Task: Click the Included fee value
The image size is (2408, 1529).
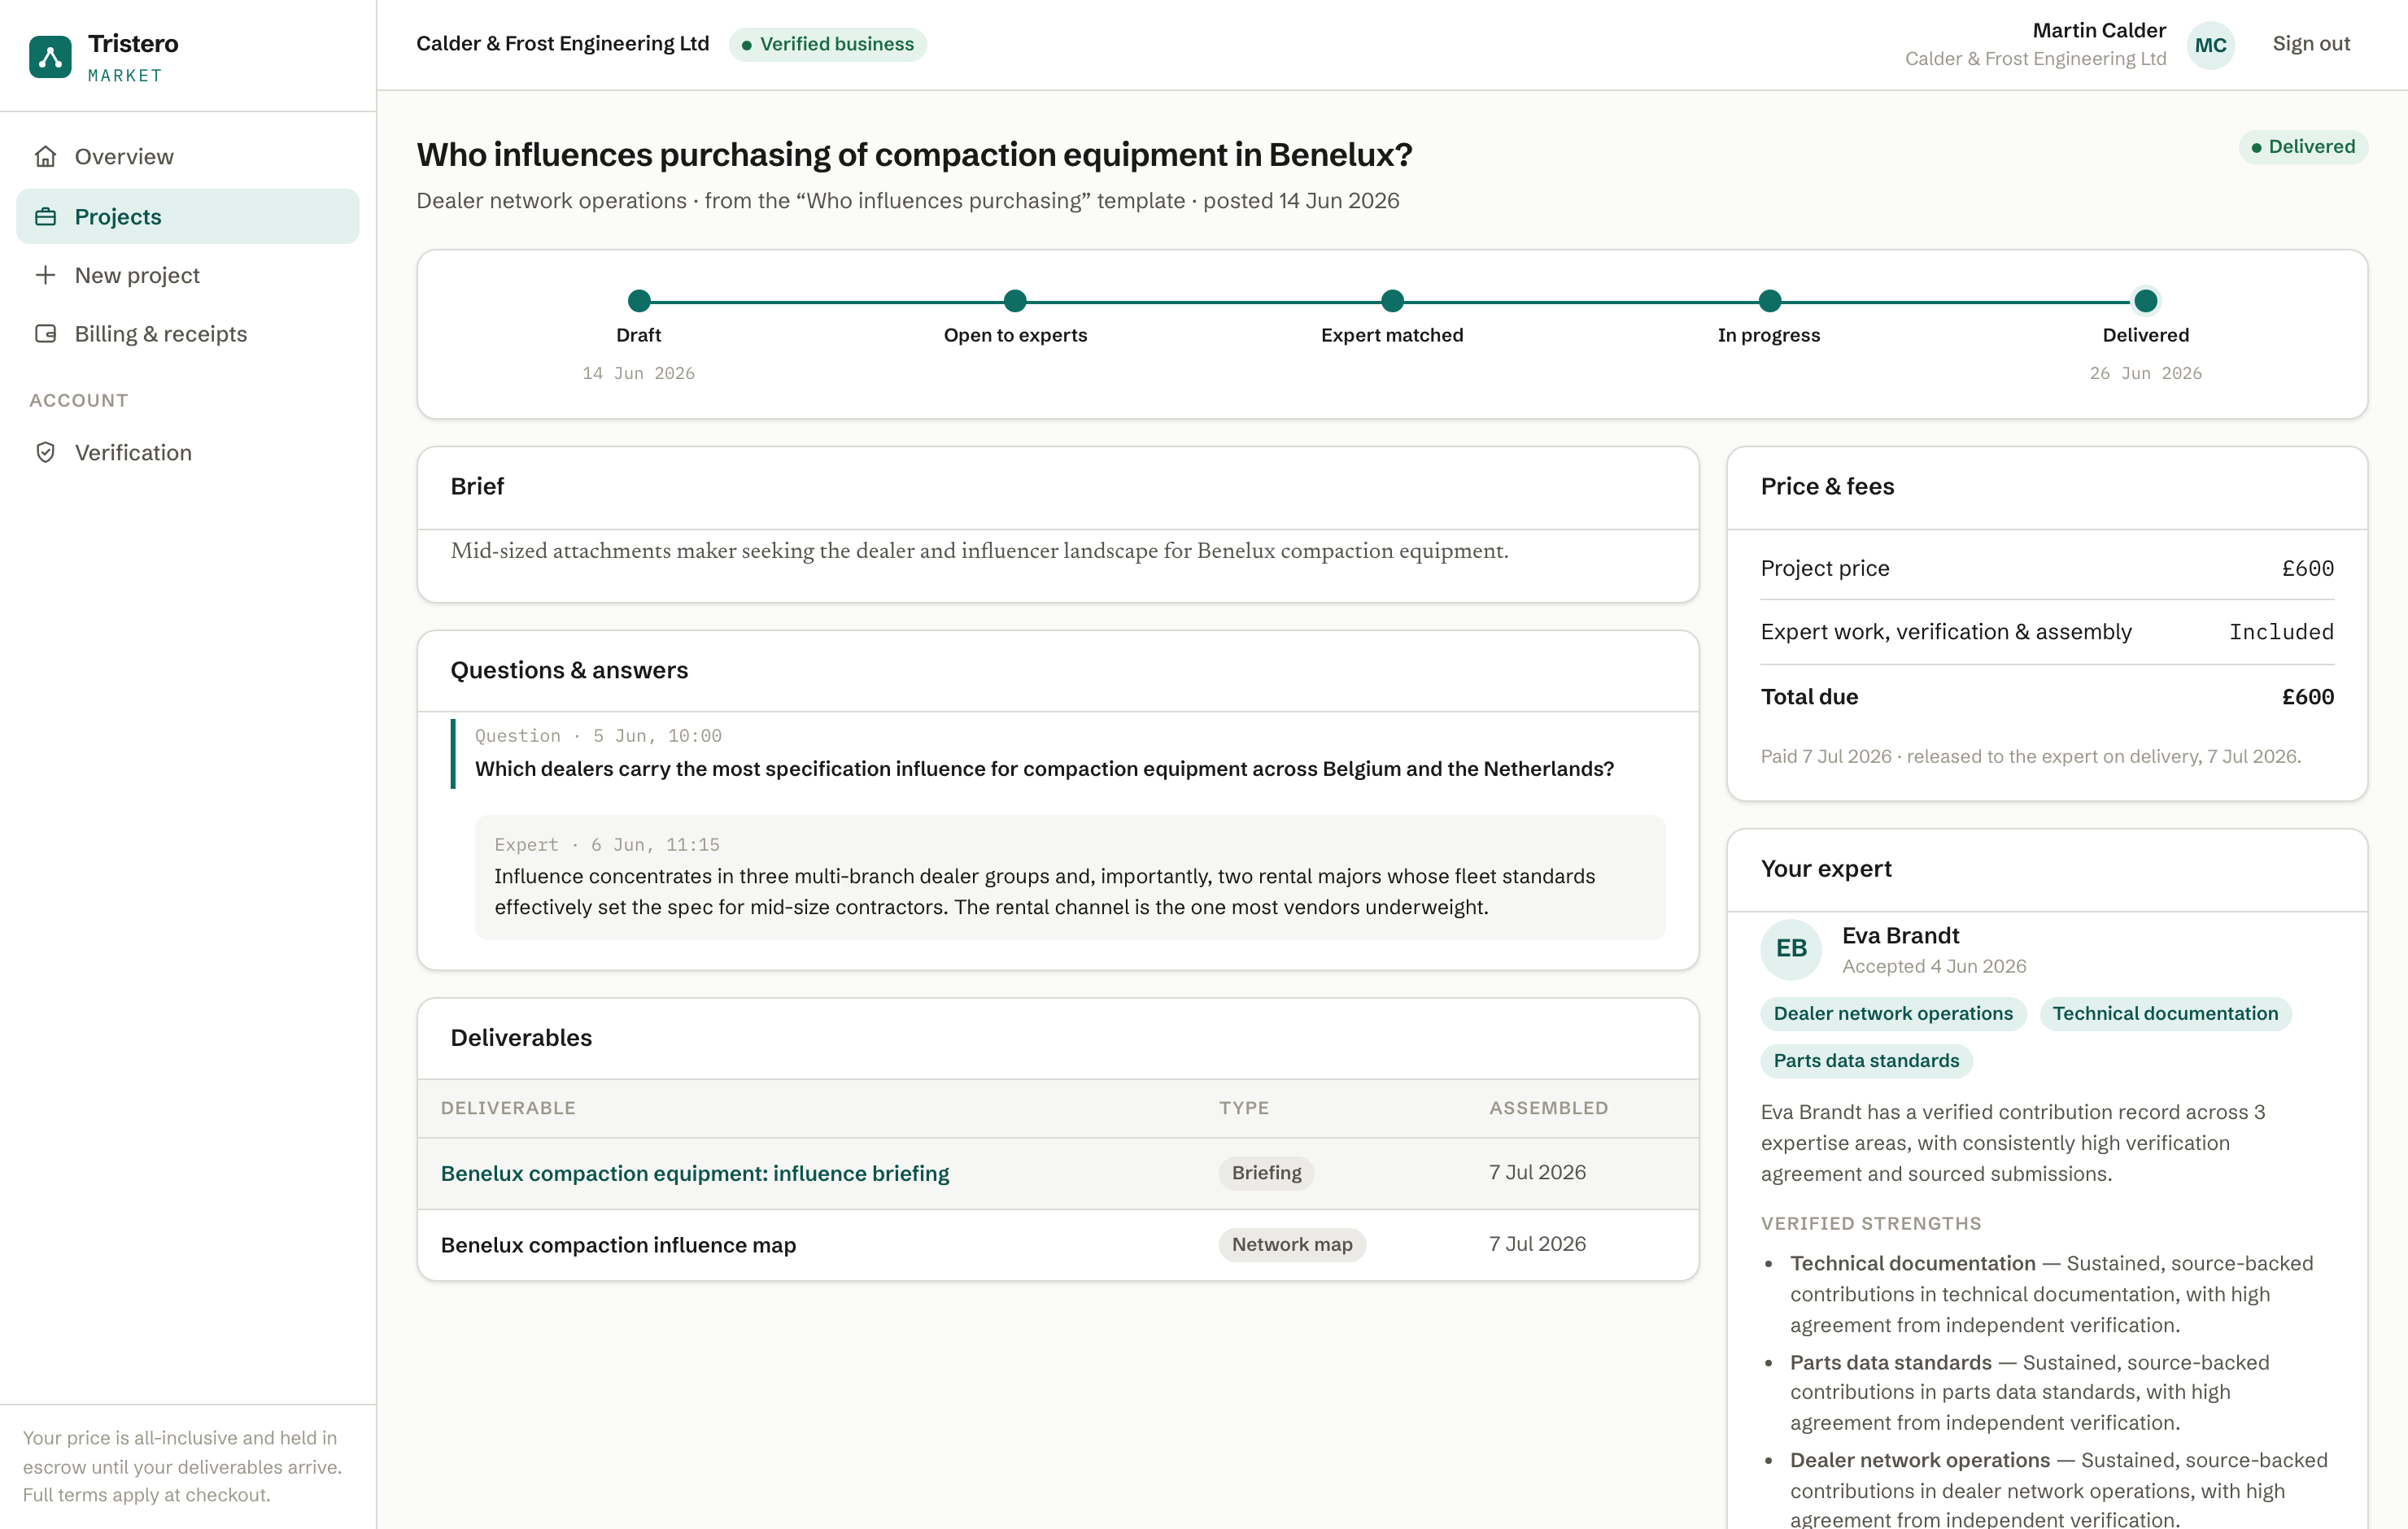Action: click(x=2281, y=632)
